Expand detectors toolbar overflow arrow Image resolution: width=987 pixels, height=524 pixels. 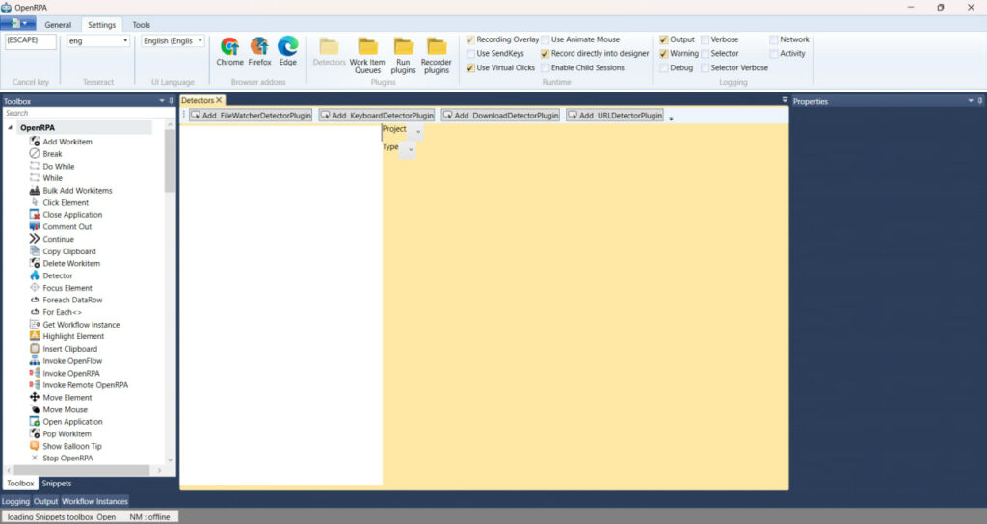point(671,118)
